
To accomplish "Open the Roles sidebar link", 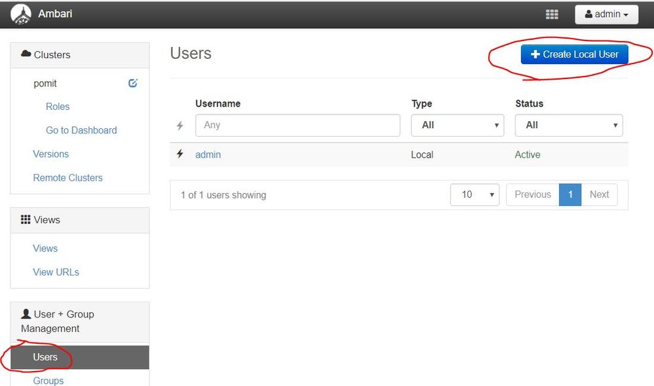I will coord(58,107).
